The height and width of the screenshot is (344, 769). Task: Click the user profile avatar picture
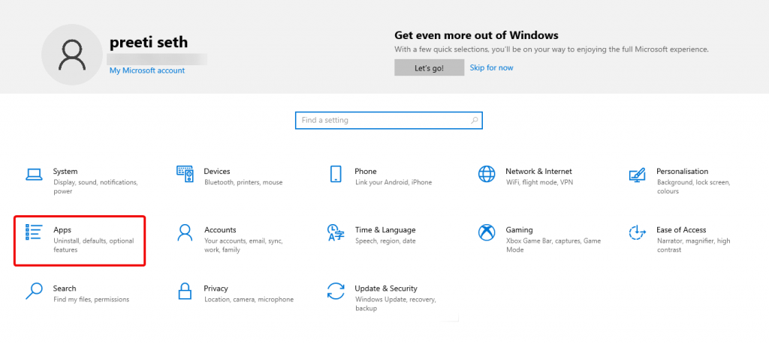(x=72, y=54)
